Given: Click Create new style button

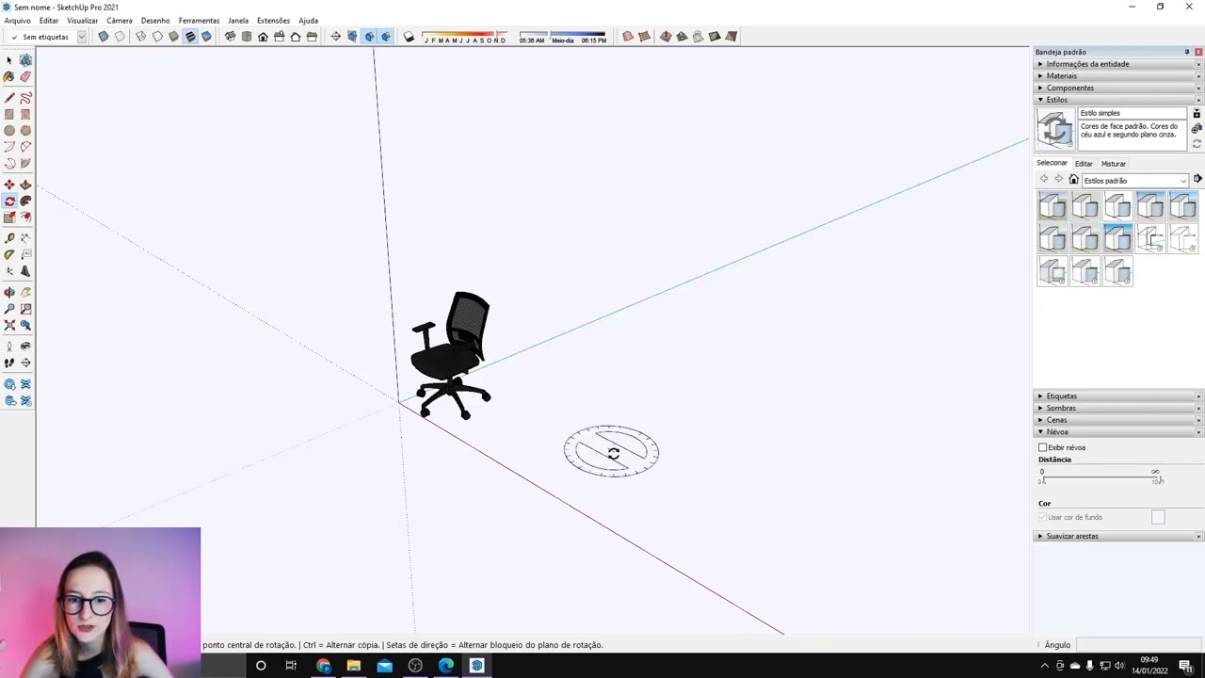Looking at the screenshot, I should coord(1197,129).
